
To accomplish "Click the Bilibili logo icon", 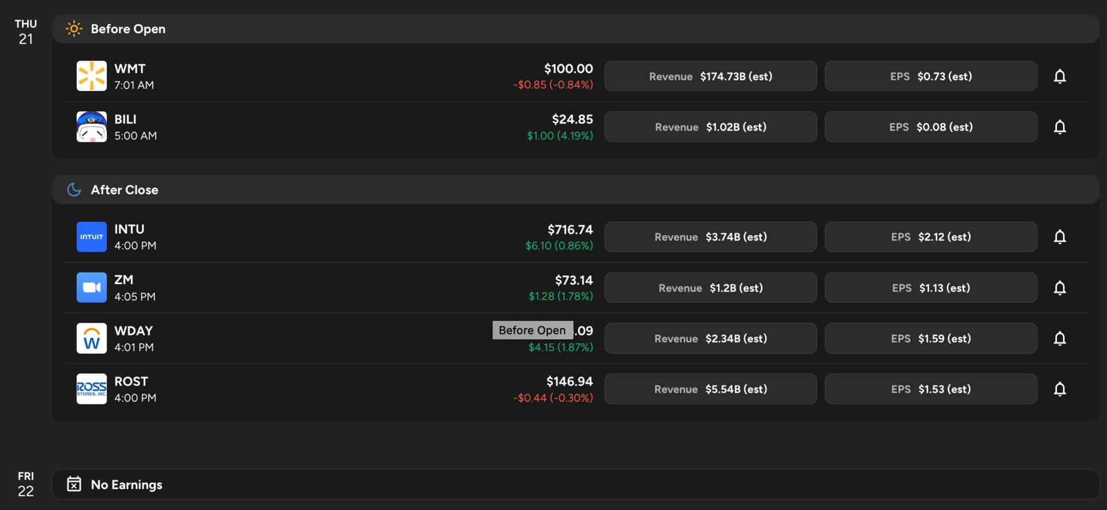I will 92,127.
